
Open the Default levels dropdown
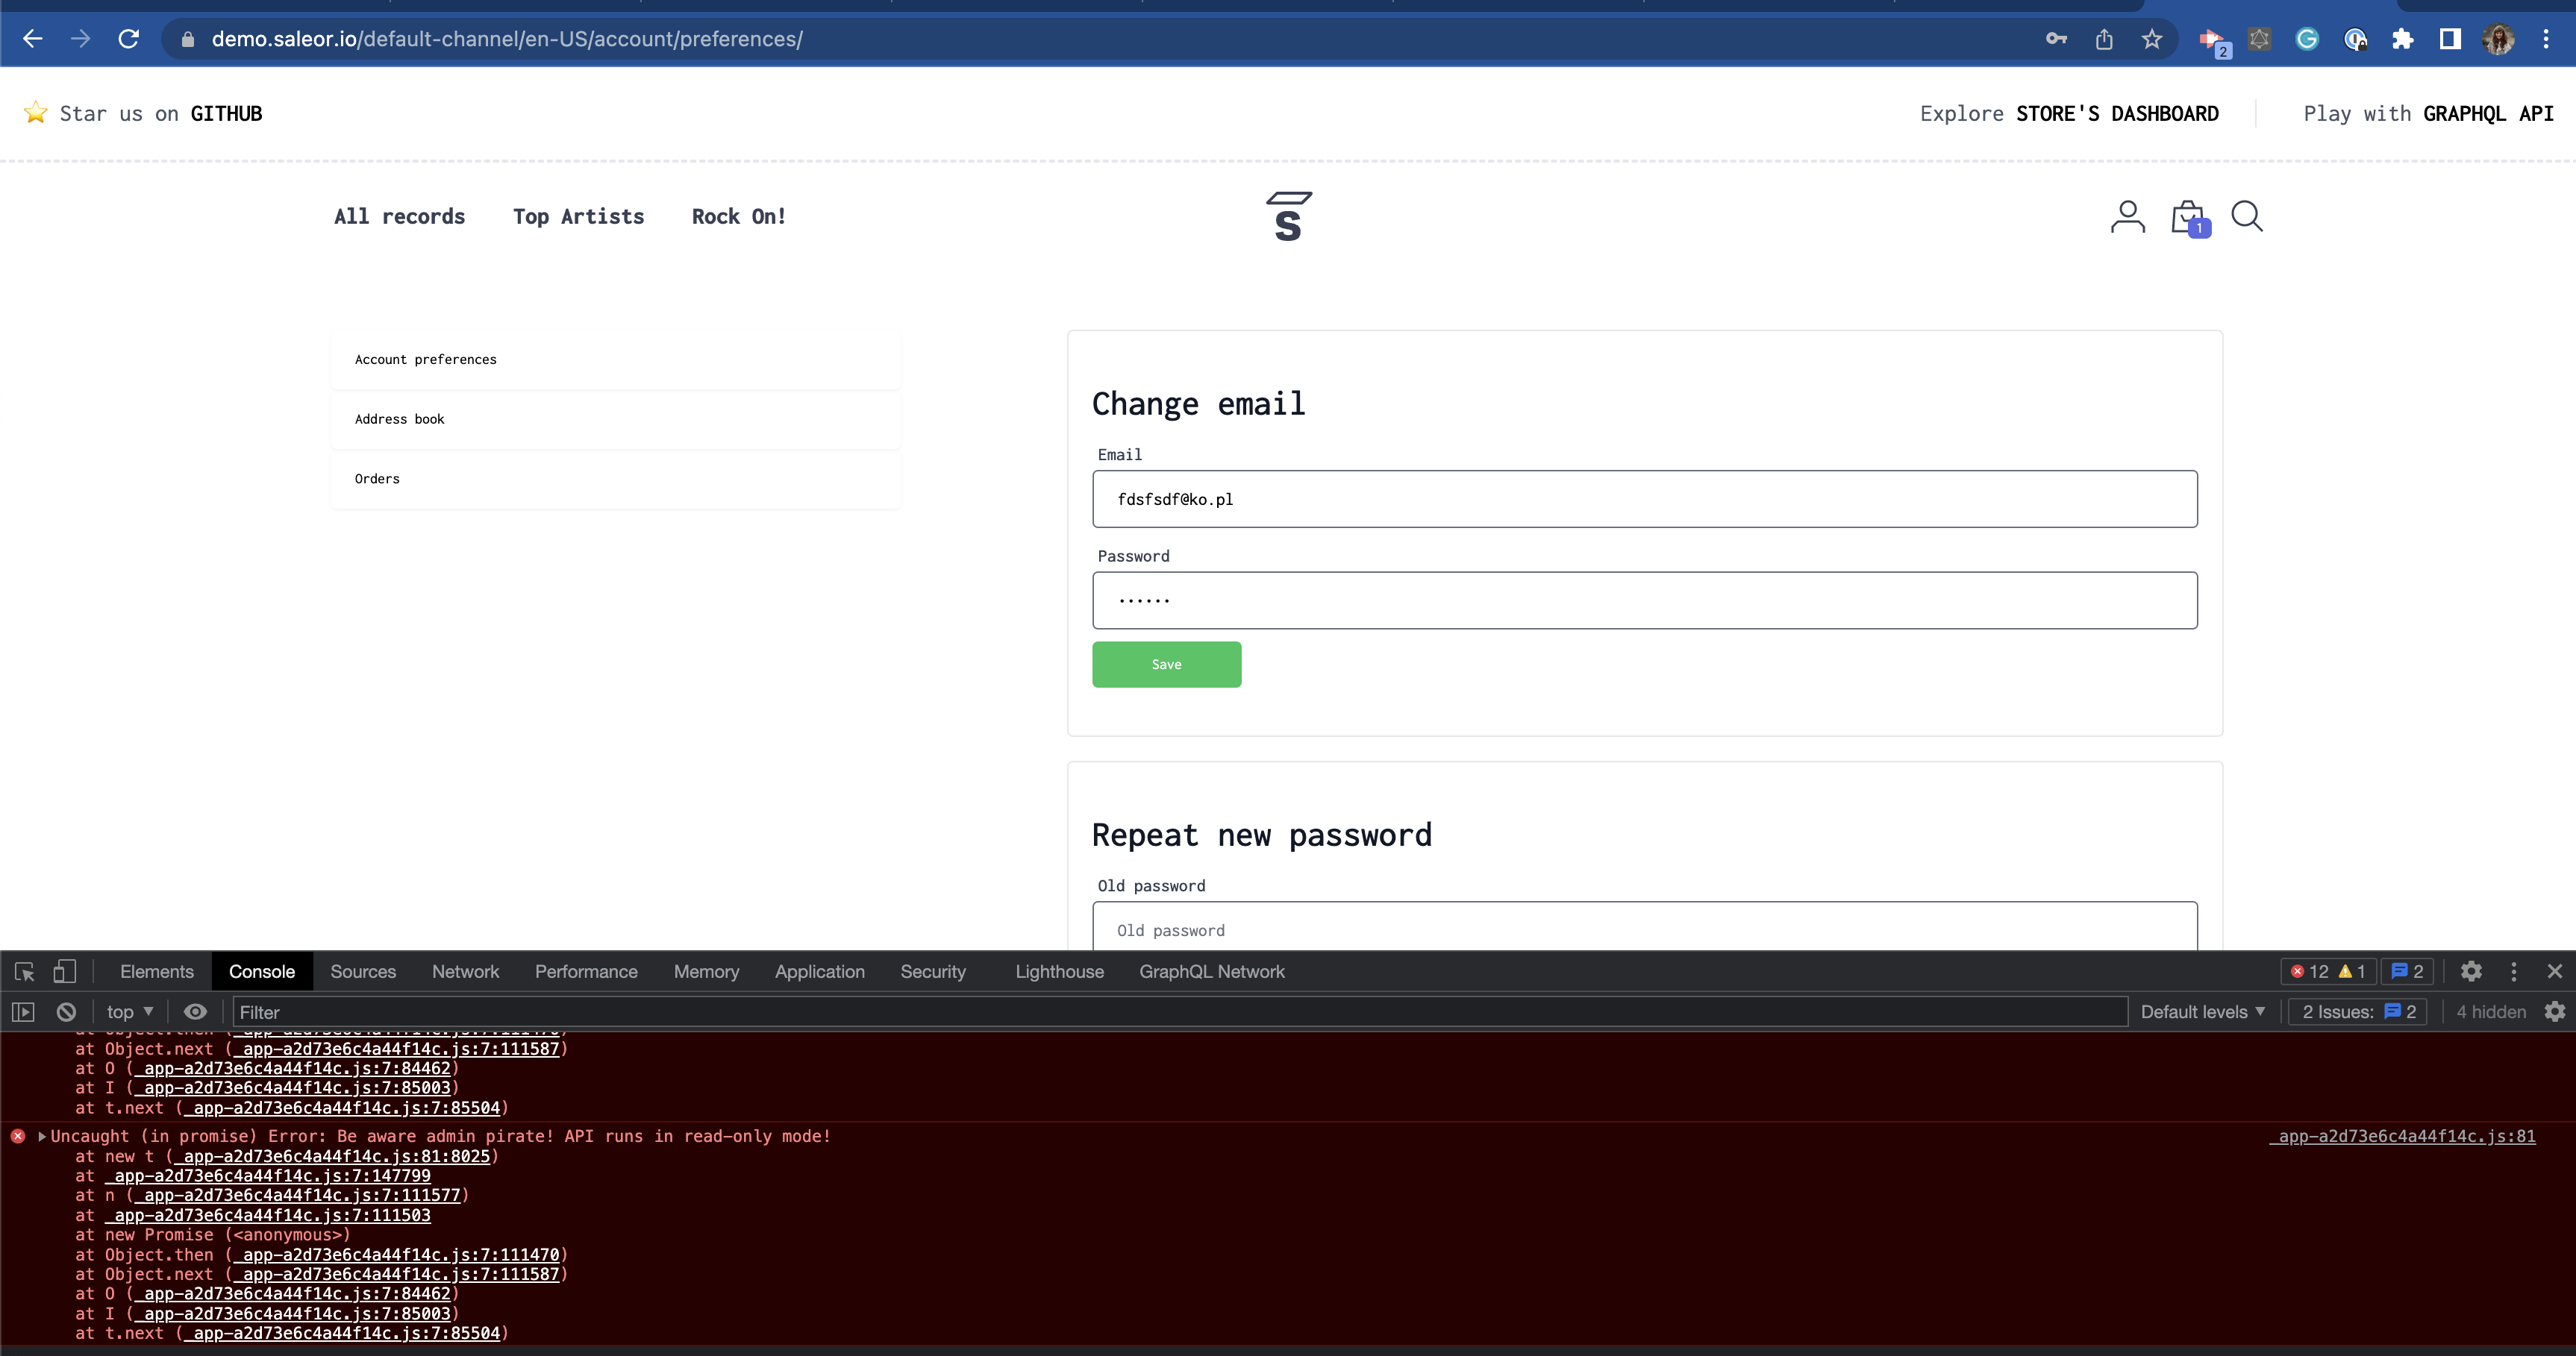[2201, 1011]
